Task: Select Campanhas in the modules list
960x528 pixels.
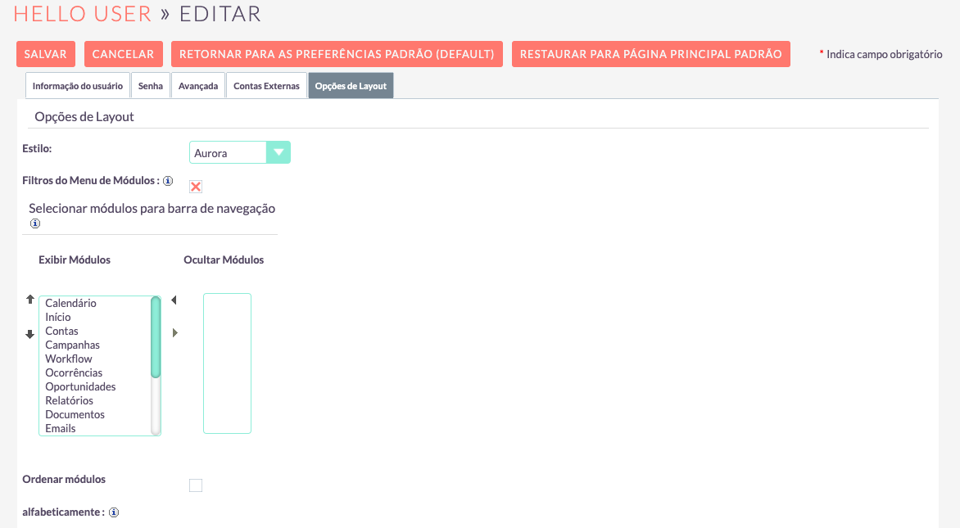Action: pos(72,345)
